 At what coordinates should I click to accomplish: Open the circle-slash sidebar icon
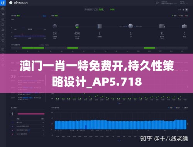point(3,41)
